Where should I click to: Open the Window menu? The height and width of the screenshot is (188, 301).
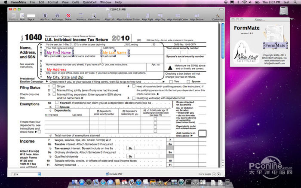click(x=106, y=2)
